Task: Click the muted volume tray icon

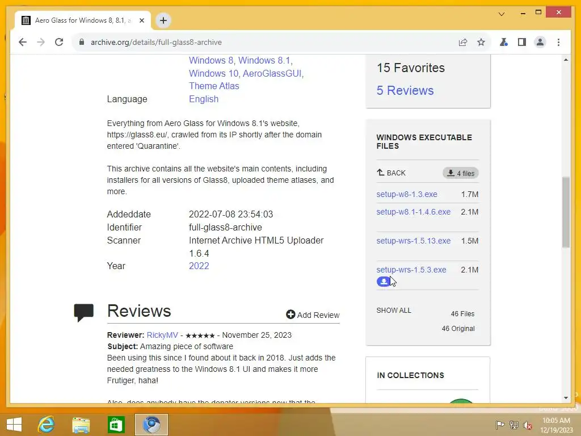Action: 528,425
